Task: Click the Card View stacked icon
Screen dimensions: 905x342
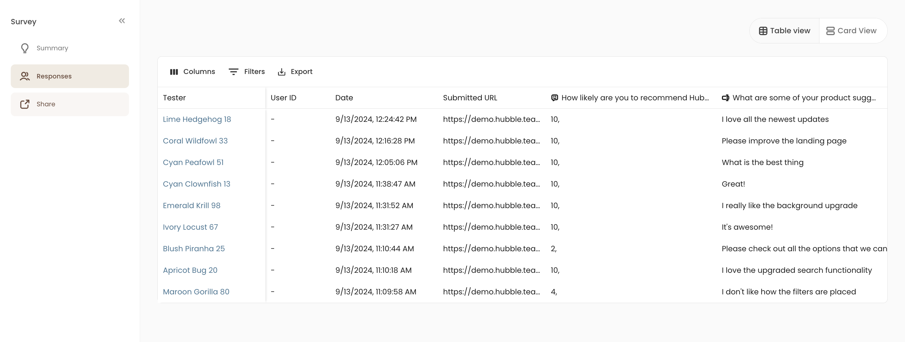Action: 830,31
